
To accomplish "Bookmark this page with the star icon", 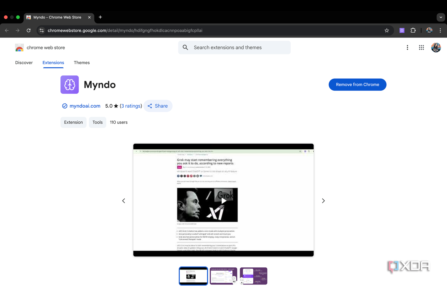I will pos(387,30).
